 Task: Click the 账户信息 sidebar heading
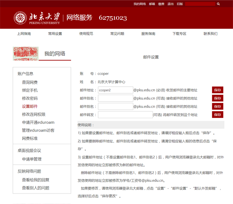[x=26, y=74]
